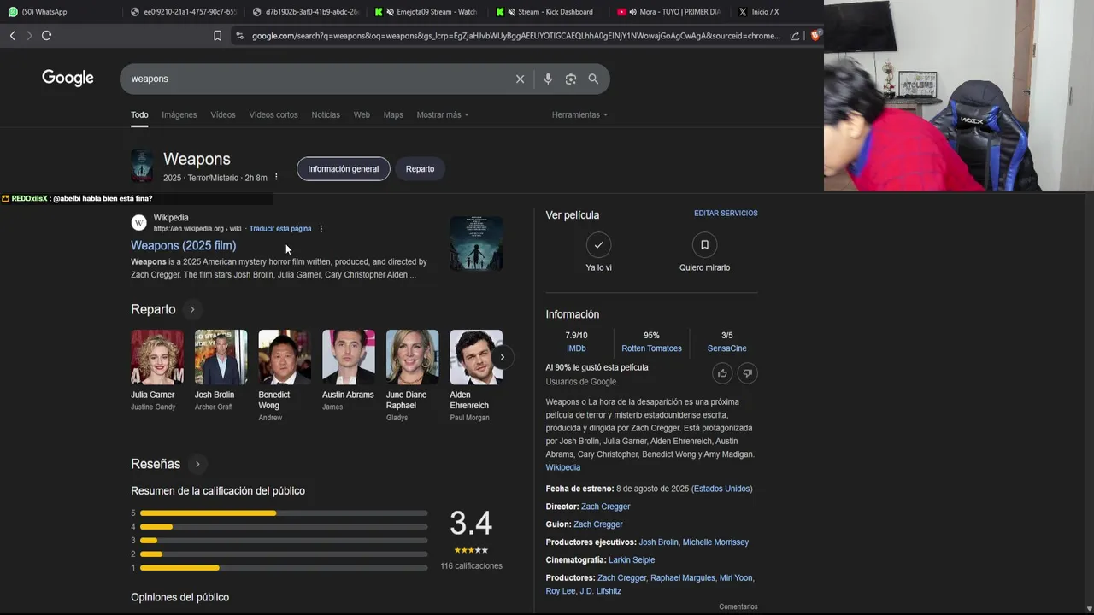Image resolution: width=1094 pixels, height=615 pixels.
Task: Open Google Lens image search icon
Action: 571,79
